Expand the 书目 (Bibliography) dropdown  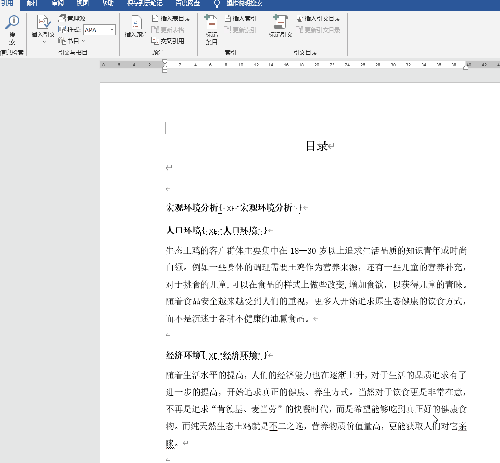pyautogui.click(x=83, y=41)
